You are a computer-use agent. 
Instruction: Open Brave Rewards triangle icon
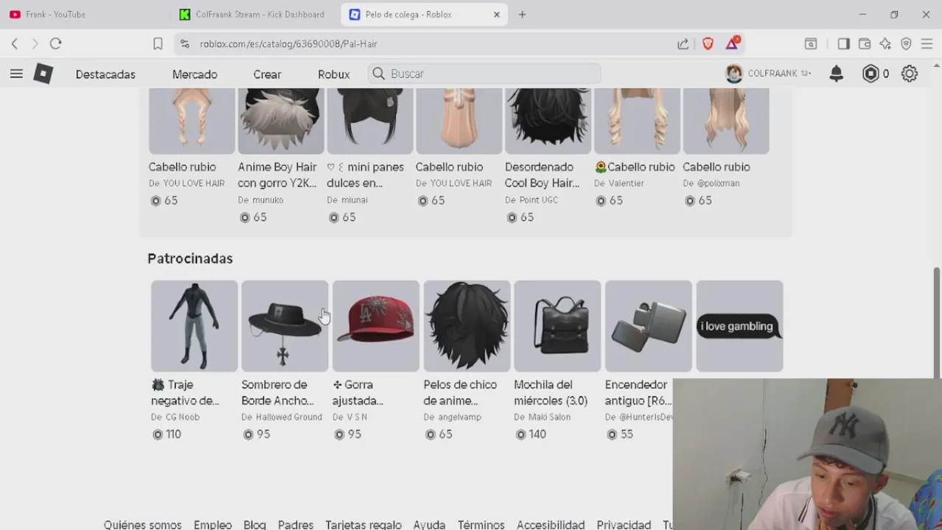[732, 43]
